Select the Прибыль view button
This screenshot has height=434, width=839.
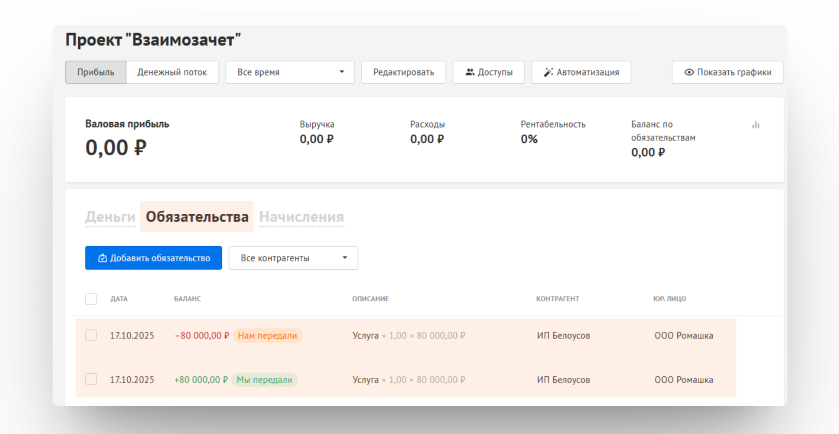click(96, 72)
